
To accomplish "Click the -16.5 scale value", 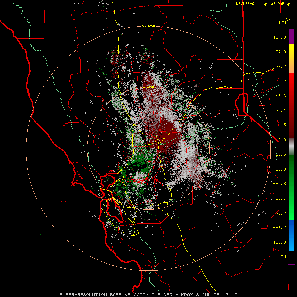I will 280,154.
